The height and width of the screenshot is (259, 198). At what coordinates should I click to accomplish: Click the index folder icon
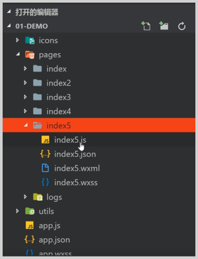tap(37, 69)
